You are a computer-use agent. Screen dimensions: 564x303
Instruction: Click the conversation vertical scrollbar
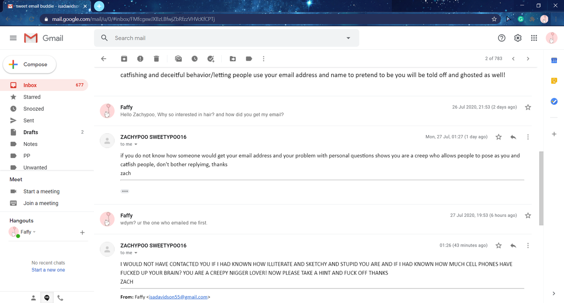click(x=542, y=188)
